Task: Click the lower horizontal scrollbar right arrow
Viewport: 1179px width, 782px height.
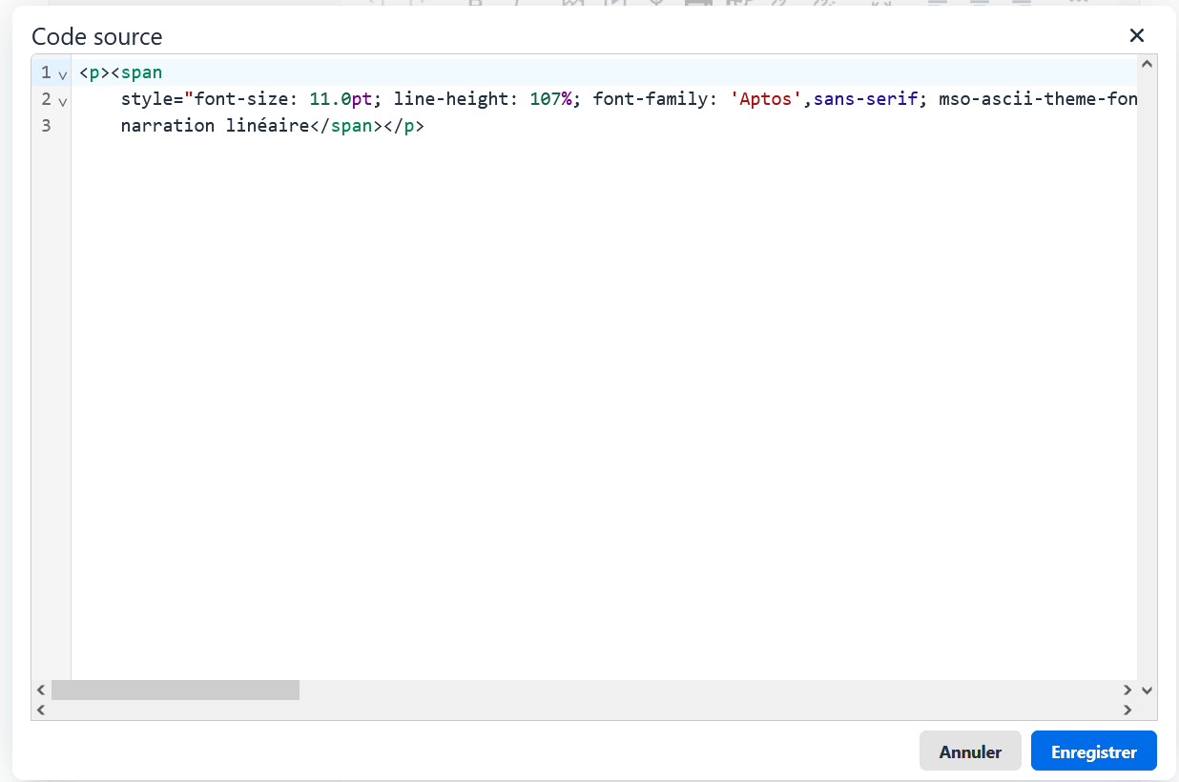Action: (x=1127, y=710)
